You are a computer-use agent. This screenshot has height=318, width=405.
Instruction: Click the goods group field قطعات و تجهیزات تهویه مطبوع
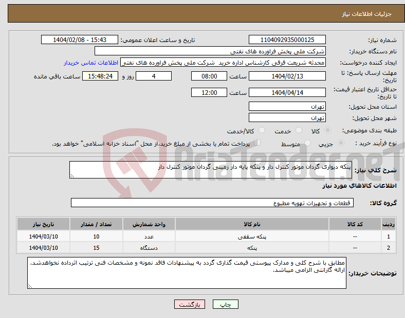tap(212, 203)
